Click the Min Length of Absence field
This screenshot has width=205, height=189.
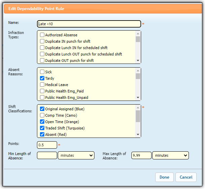pos(47,155)
